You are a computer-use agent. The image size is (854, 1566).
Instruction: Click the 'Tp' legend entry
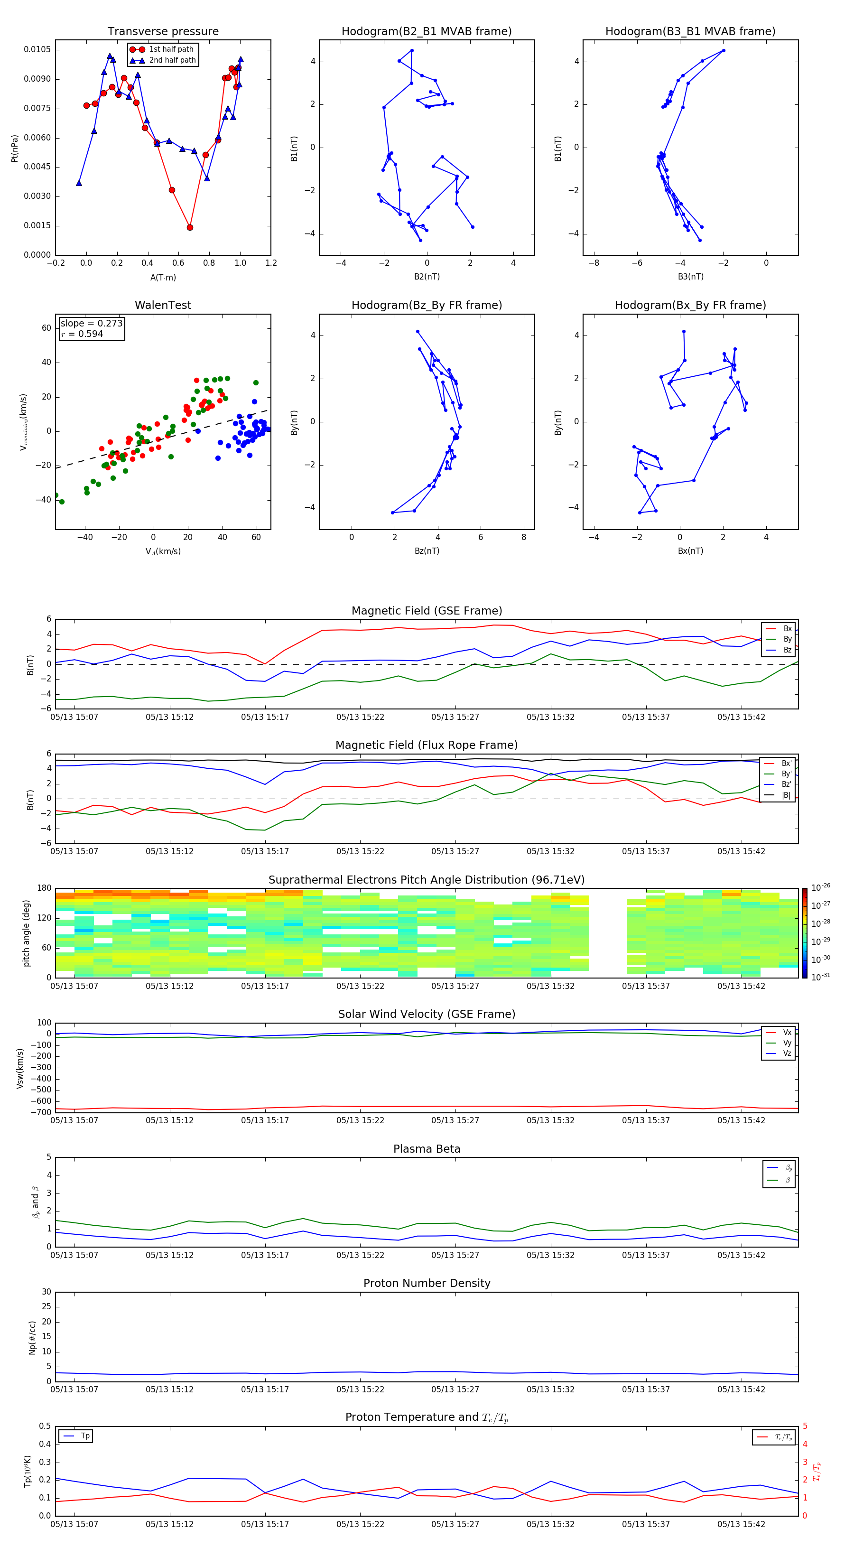(75, 1436)
